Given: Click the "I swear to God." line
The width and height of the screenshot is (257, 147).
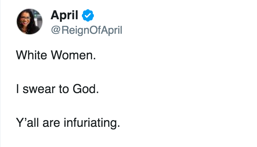Looking at the screenshot, I should (x=58, y=89).
